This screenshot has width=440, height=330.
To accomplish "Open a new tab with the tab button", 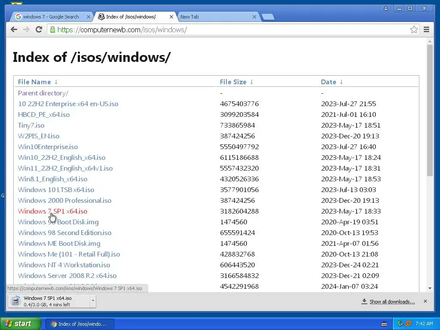I will [268, 17].
